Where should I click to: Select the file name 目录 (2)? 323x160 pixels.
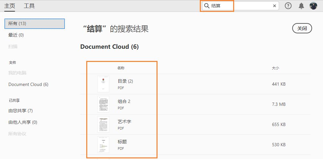[125, 81]
